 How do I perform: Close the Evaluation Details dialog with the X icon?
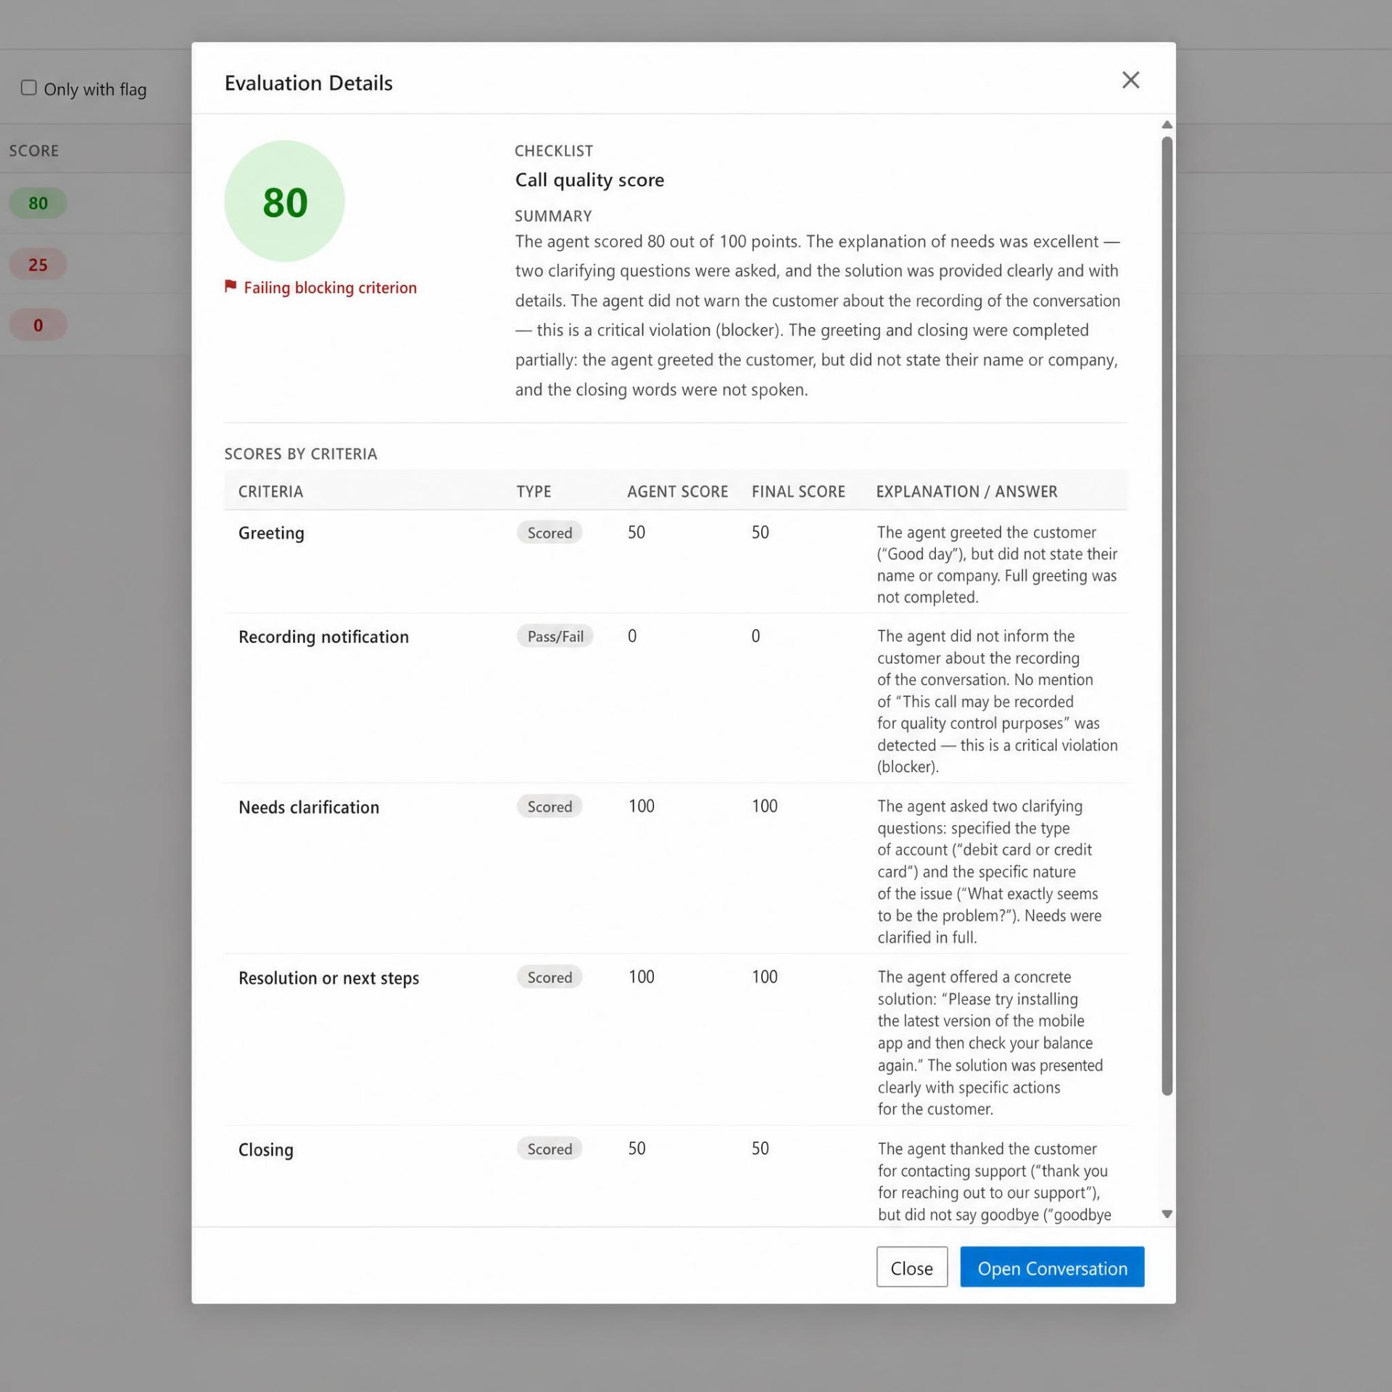[1130, 80]
